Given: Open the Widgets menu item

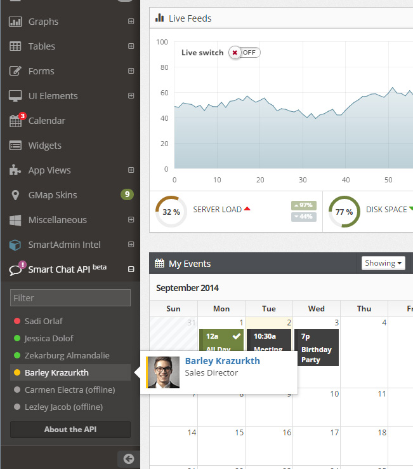Looking at the screenshot, I should pos(44,146).
